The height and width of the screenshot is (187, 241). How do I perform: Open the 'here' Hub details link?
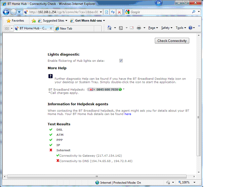pos(128,114)
